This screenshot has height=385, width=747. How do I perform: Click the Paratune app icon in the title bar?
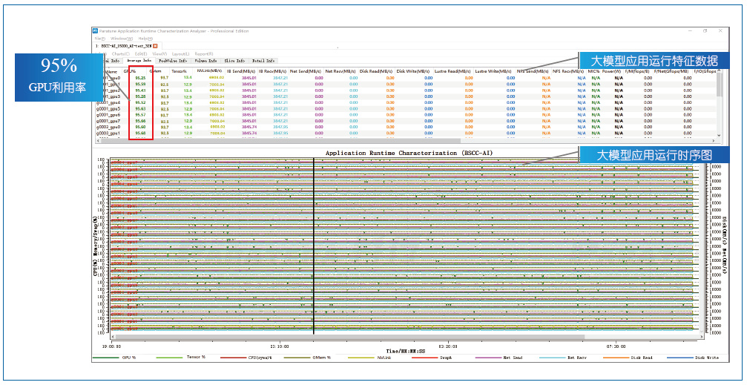[x=96, y=31]
